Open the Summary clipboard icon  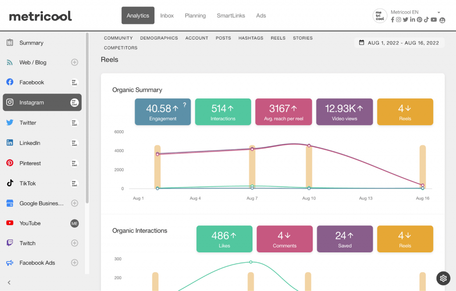[10, 43]
